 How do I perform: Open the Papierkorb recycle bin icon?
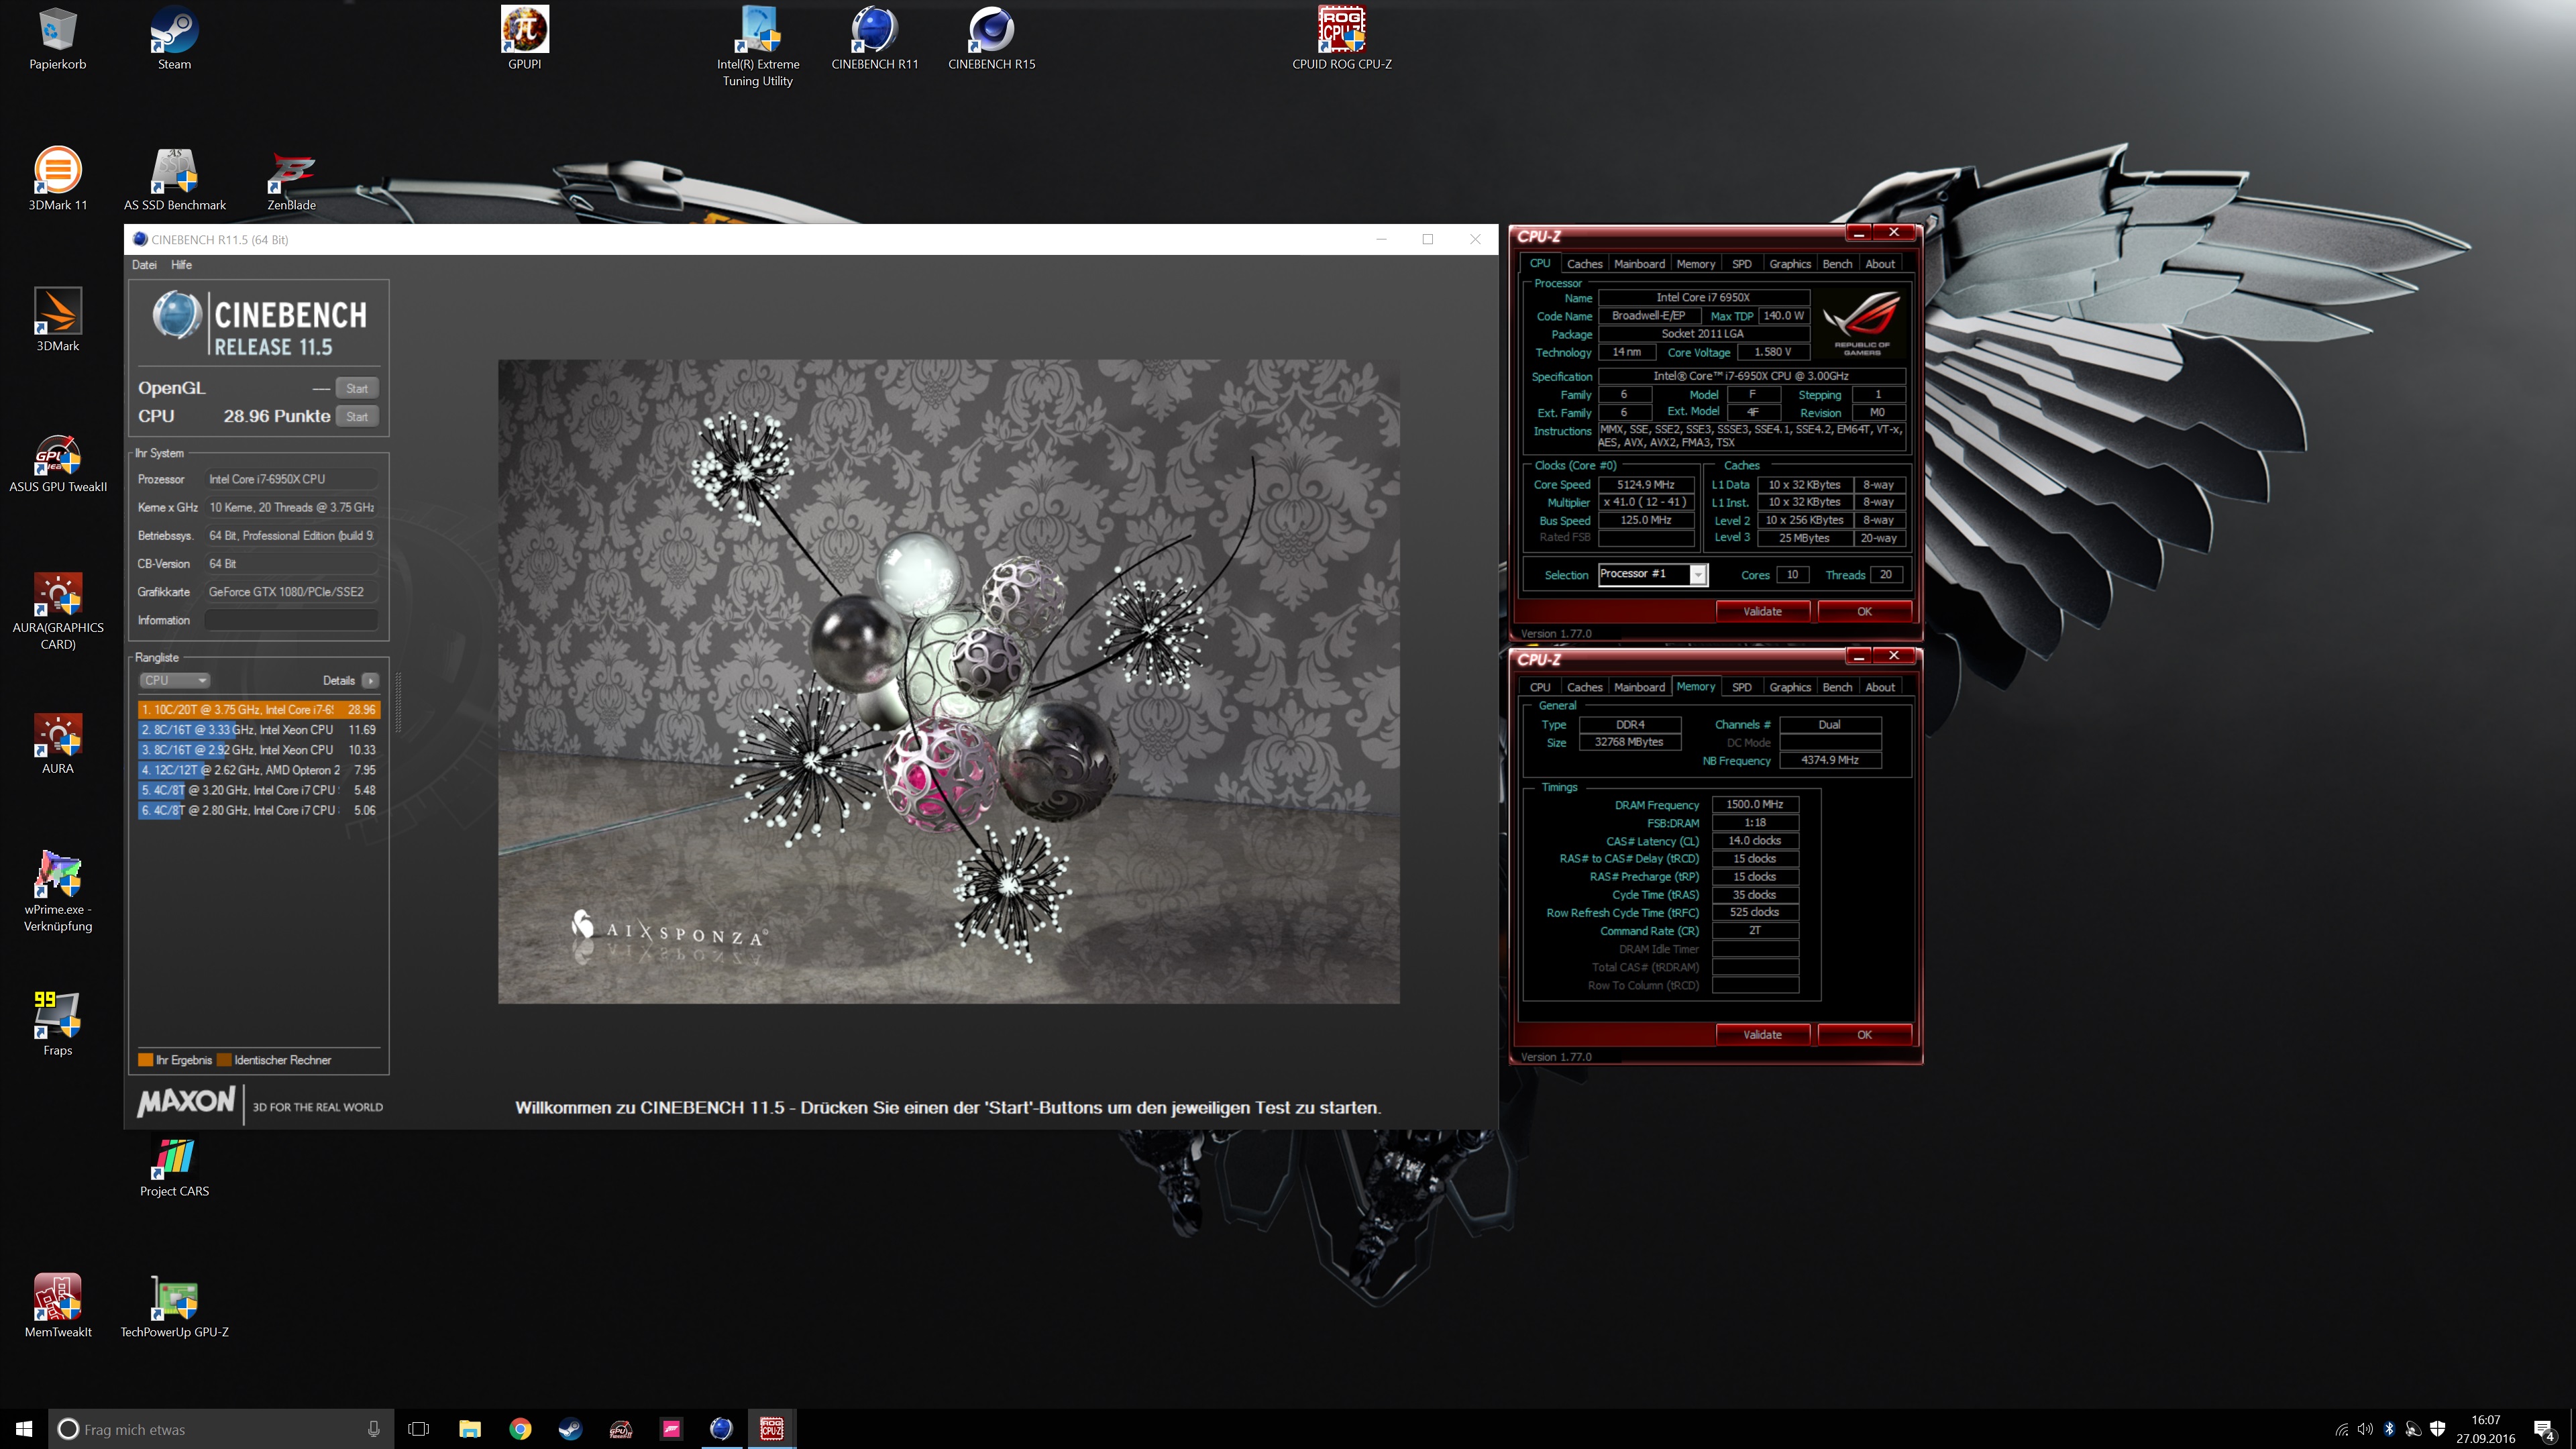[58, 38]
